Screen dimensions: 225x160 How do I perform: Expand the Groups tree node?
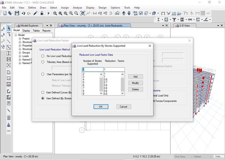[20, 53]
